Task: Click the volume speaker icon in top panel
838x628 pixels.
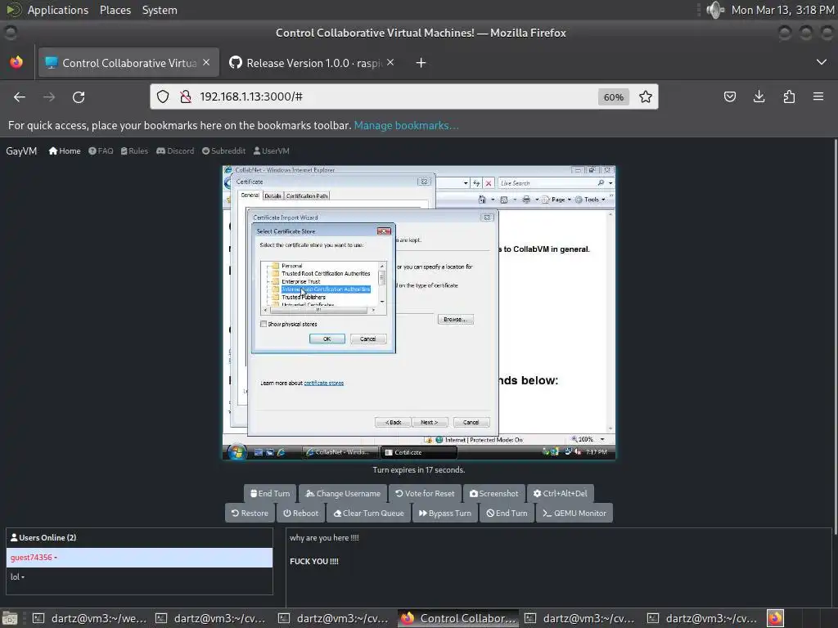Action: [x=714, y=10]
